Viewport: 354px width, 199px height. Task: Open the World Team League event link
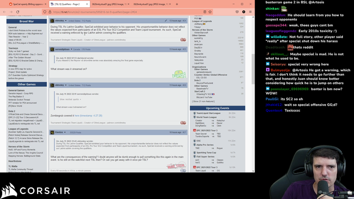pyautogui.click(x=206, y=117)
